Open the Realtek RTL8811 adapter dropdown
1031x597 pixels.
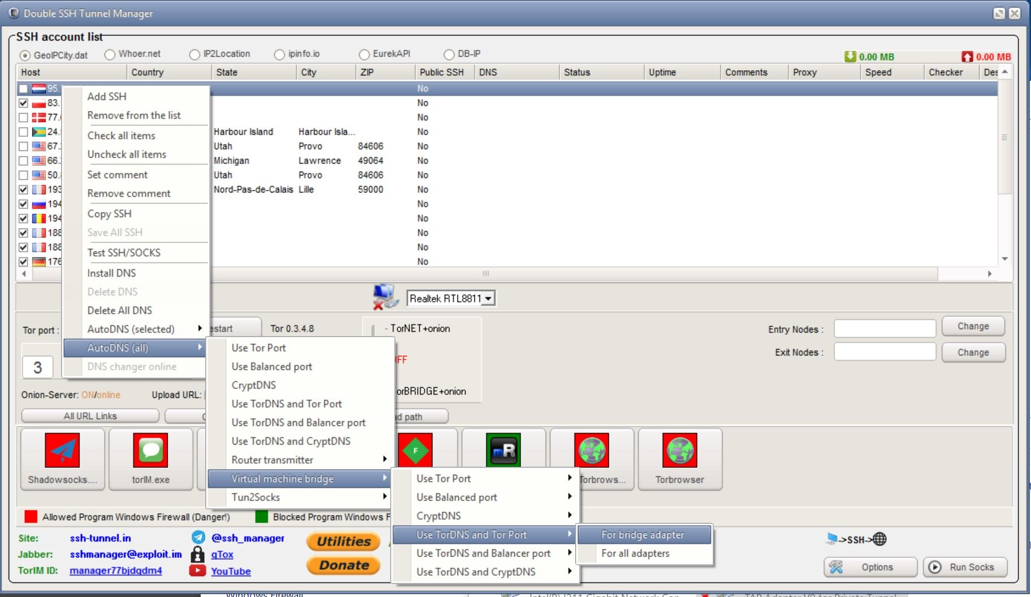tap(488, 298)
